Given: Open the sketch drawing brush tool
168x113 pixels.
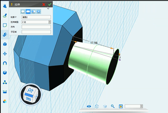Looking at the screenshot, I should pos(5,16).
